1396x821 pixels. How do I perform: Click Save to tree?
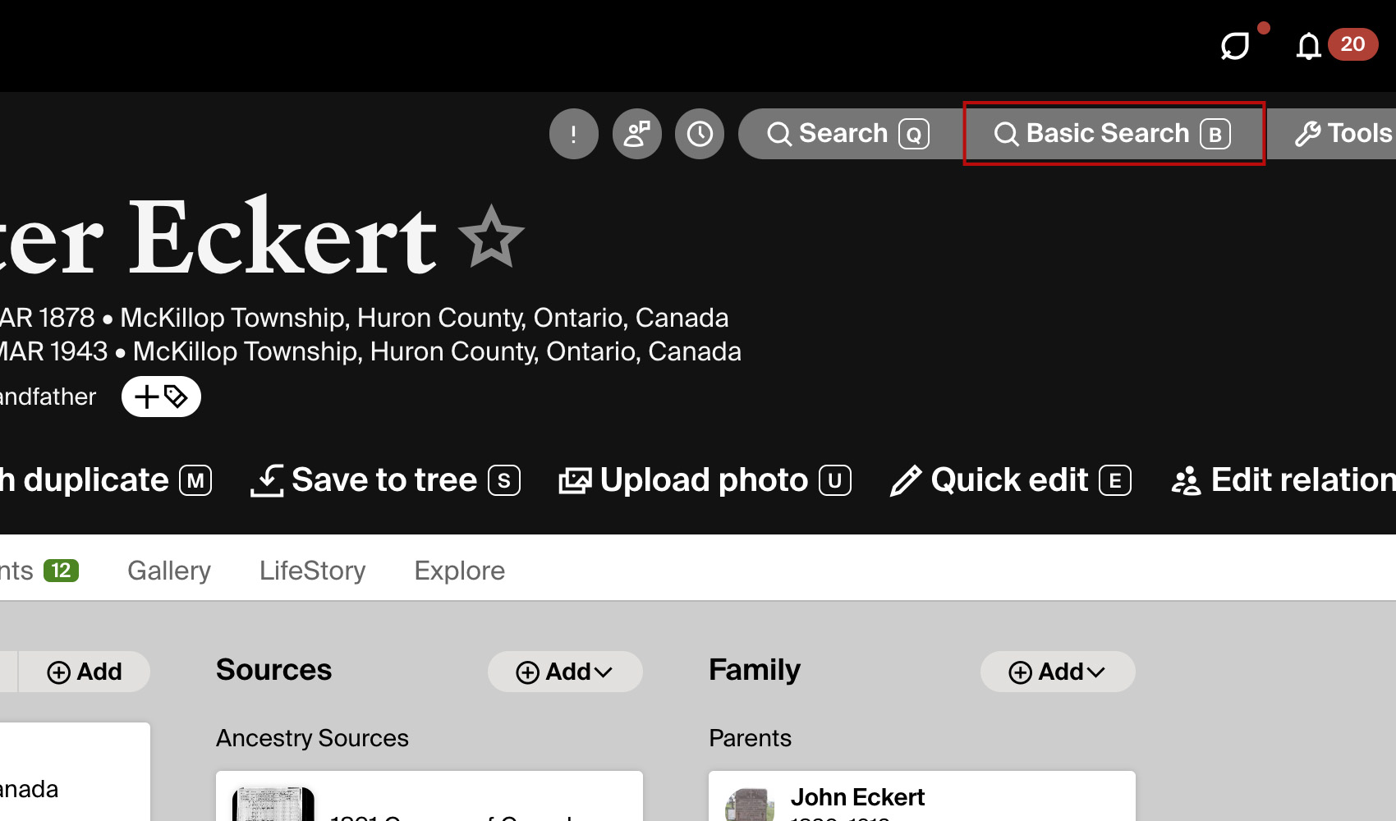coord(385,480)
